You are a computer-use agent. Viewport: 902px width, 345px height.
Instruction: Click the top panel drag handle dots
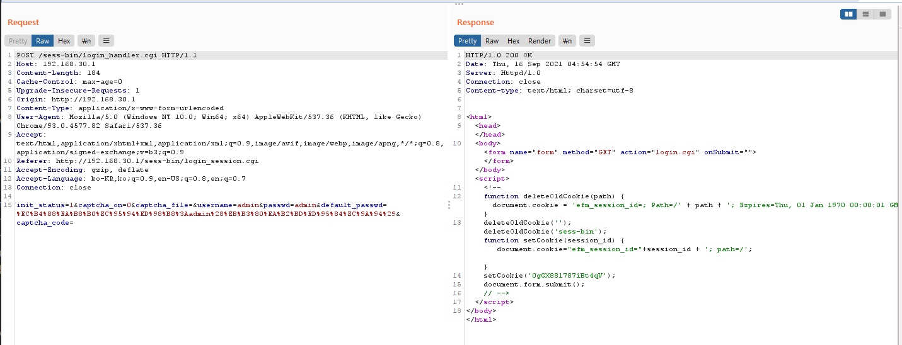[459, 4]
